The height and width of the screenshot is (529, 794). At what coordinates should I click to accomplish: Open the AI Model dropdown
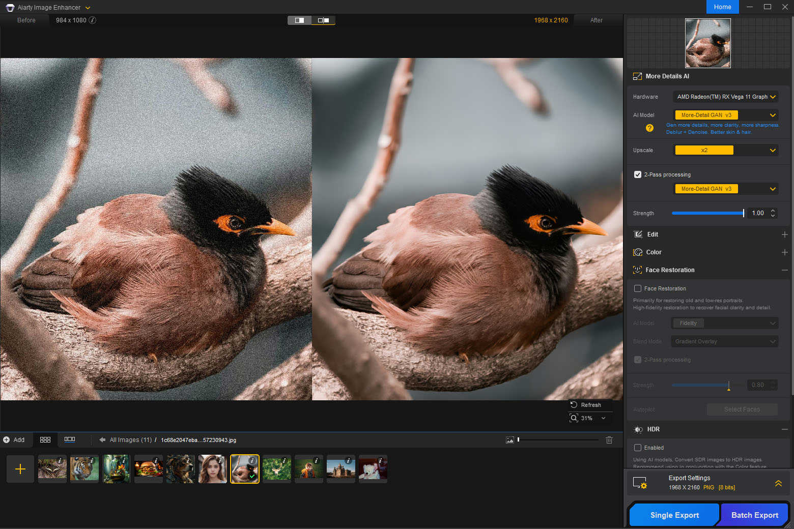[726, 115]
